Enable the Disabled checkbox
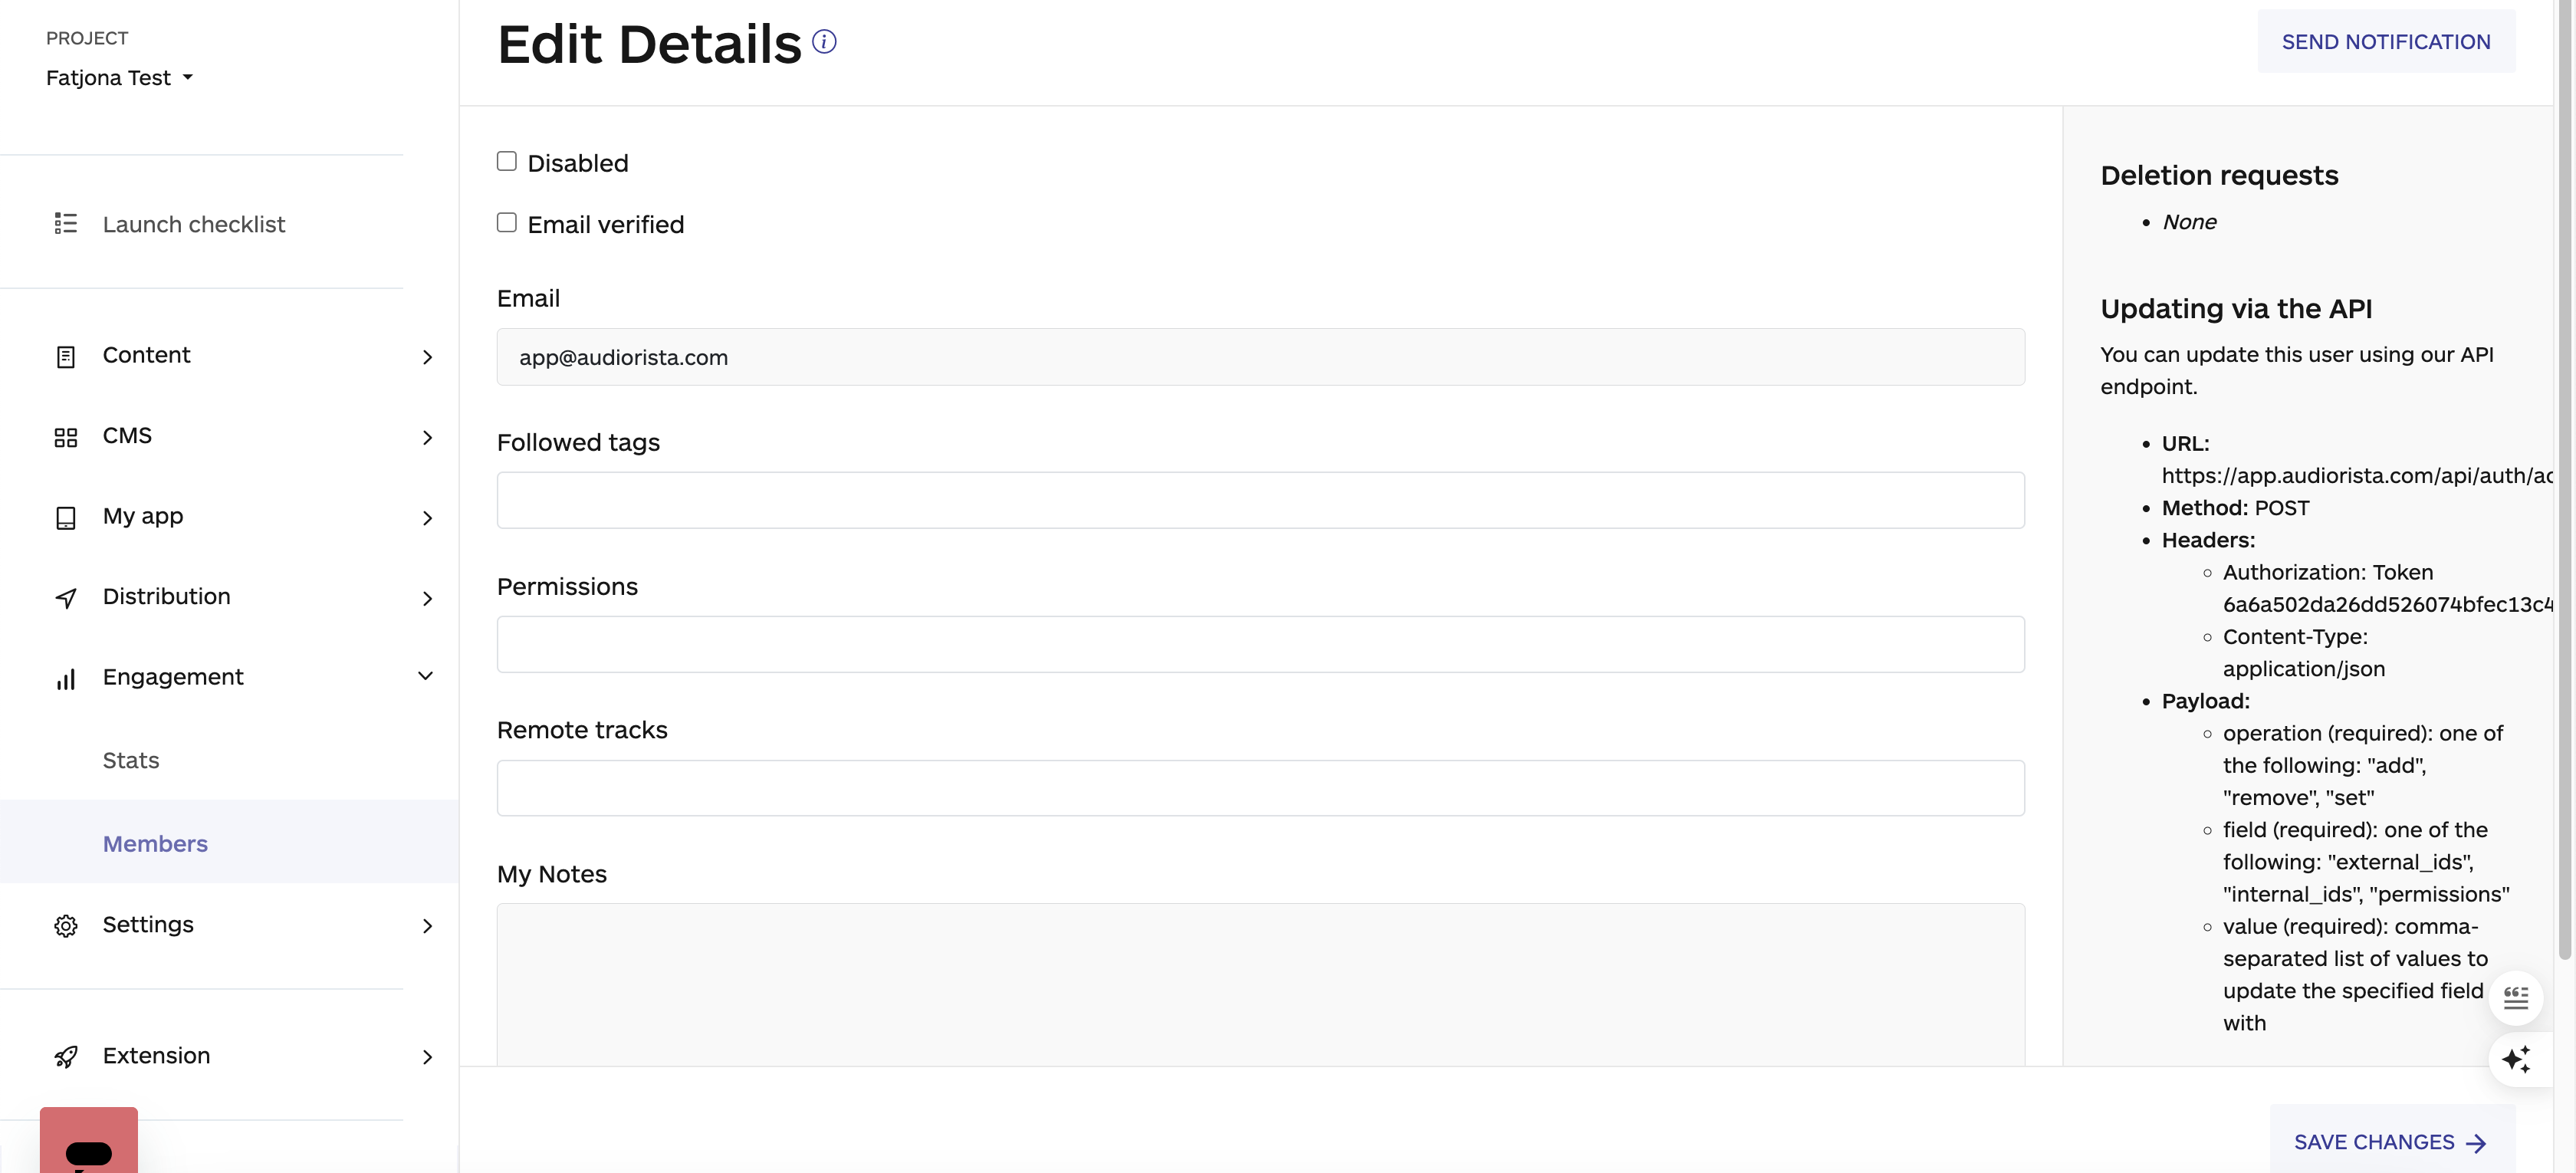The image size is (2576, 1173). 506,160
